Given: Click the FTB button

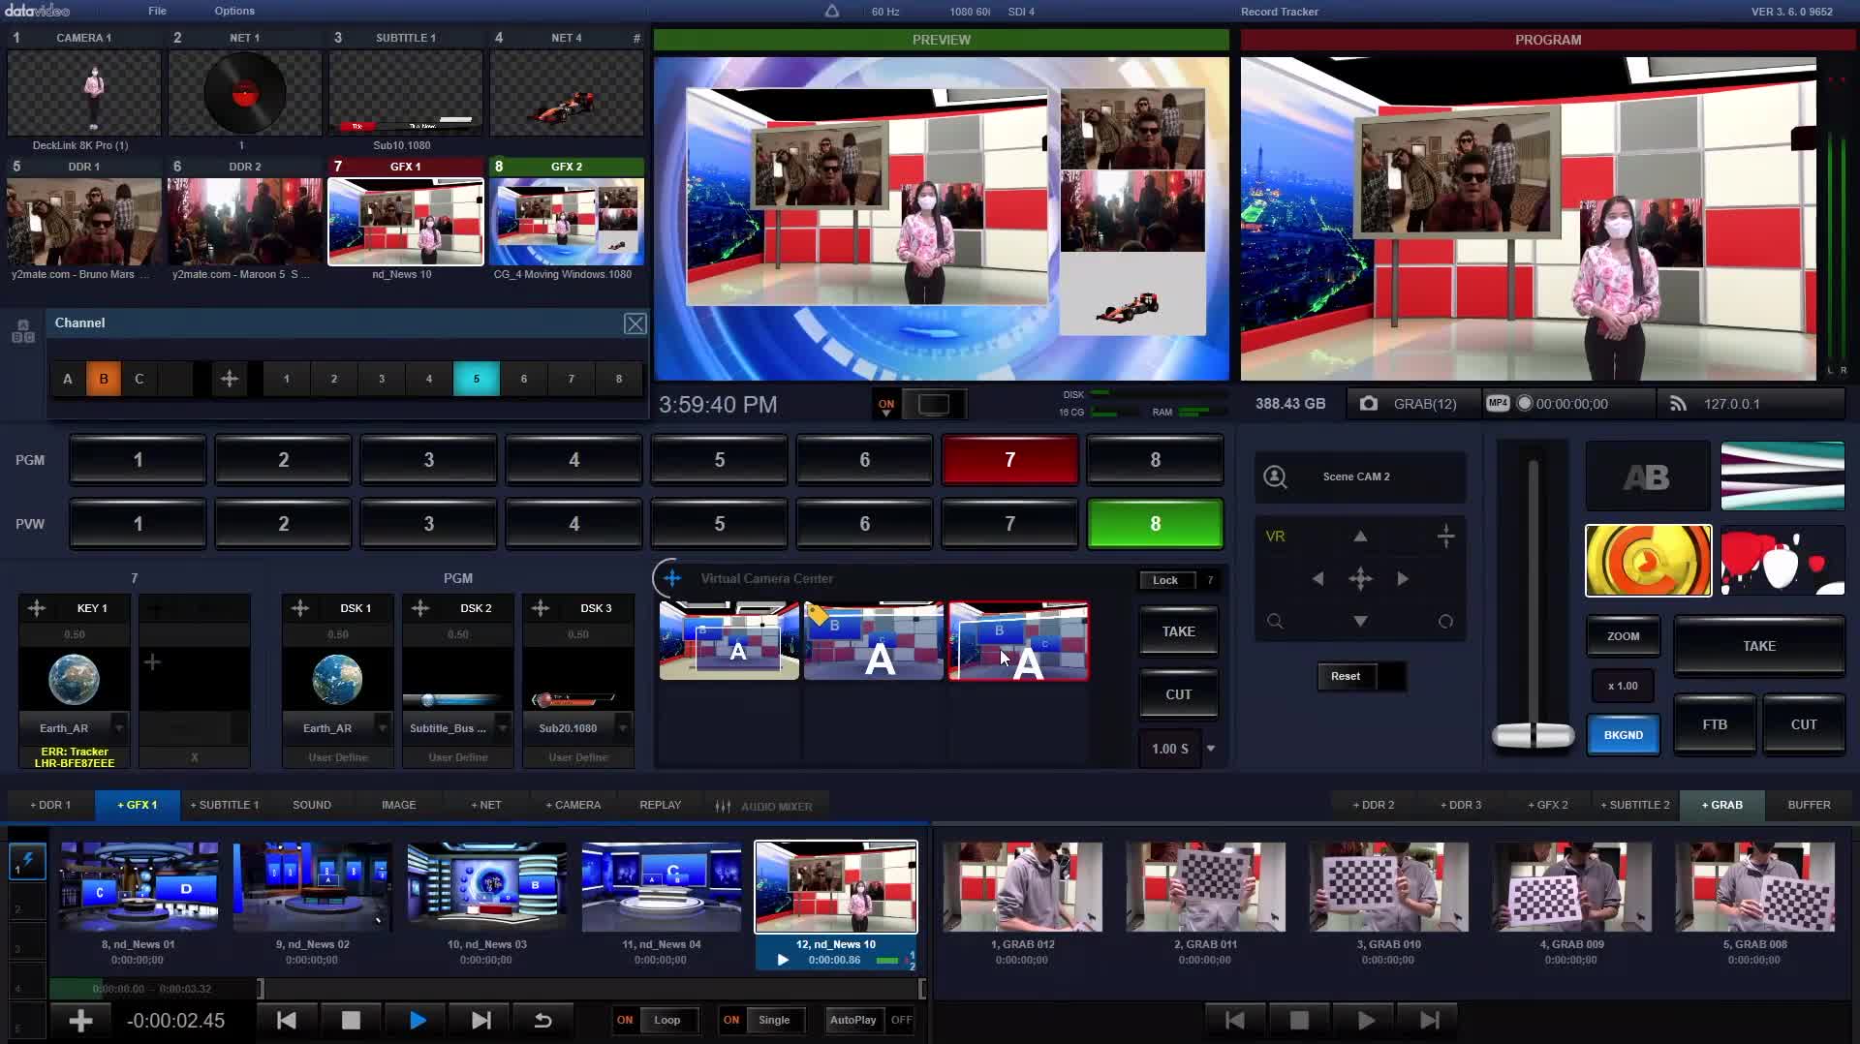Looking at the screenshot, I should (1715, 724).
